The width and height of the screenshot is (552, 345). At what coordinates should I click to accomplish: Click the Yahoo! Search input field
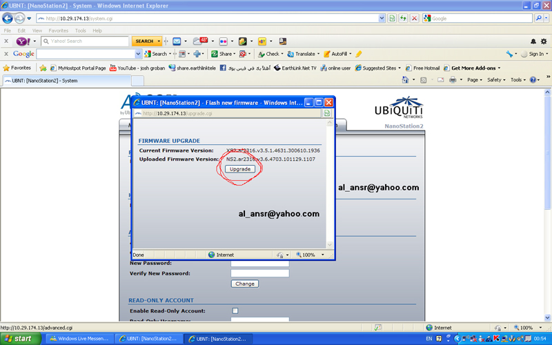[85, 41]
